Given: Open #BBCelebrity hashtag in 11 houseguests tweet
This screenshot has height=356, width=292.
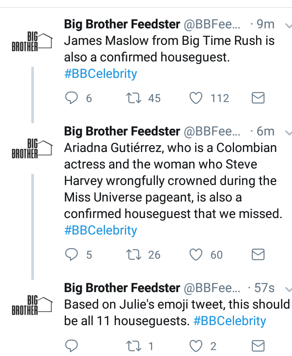Looking at the screenshot, I should pos(229,321).
